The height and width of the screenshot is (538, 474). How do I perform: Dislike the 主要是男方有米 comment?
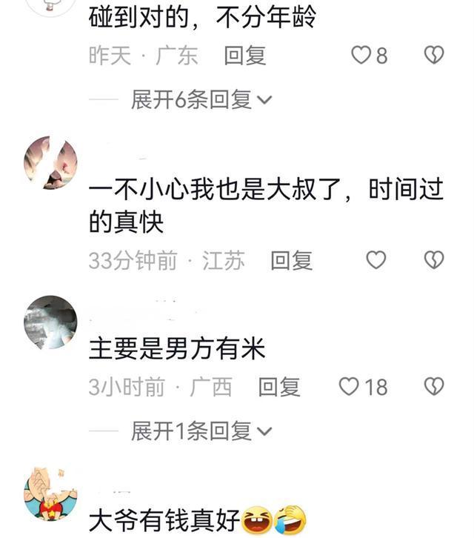(434, 386)
